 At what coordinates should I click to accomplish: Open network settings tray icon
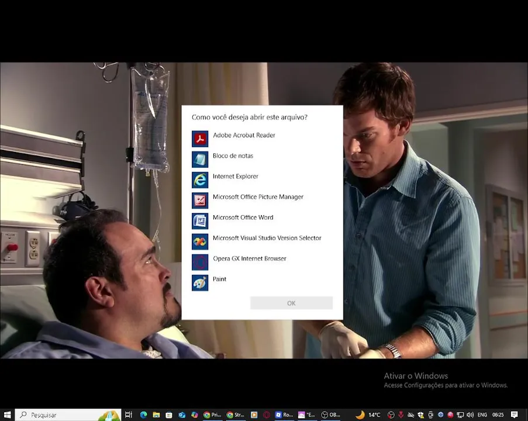460,415
